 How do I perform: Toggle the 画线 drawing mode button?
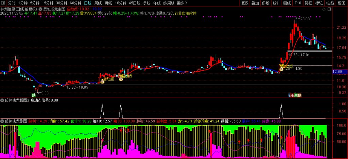[287, 3]
